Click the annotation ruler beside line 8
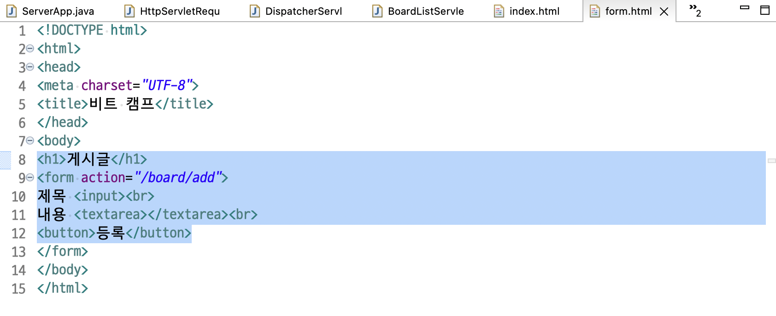The width and height of the screenshot is (776, 316). pyautogui.click(x=5, y=160)
